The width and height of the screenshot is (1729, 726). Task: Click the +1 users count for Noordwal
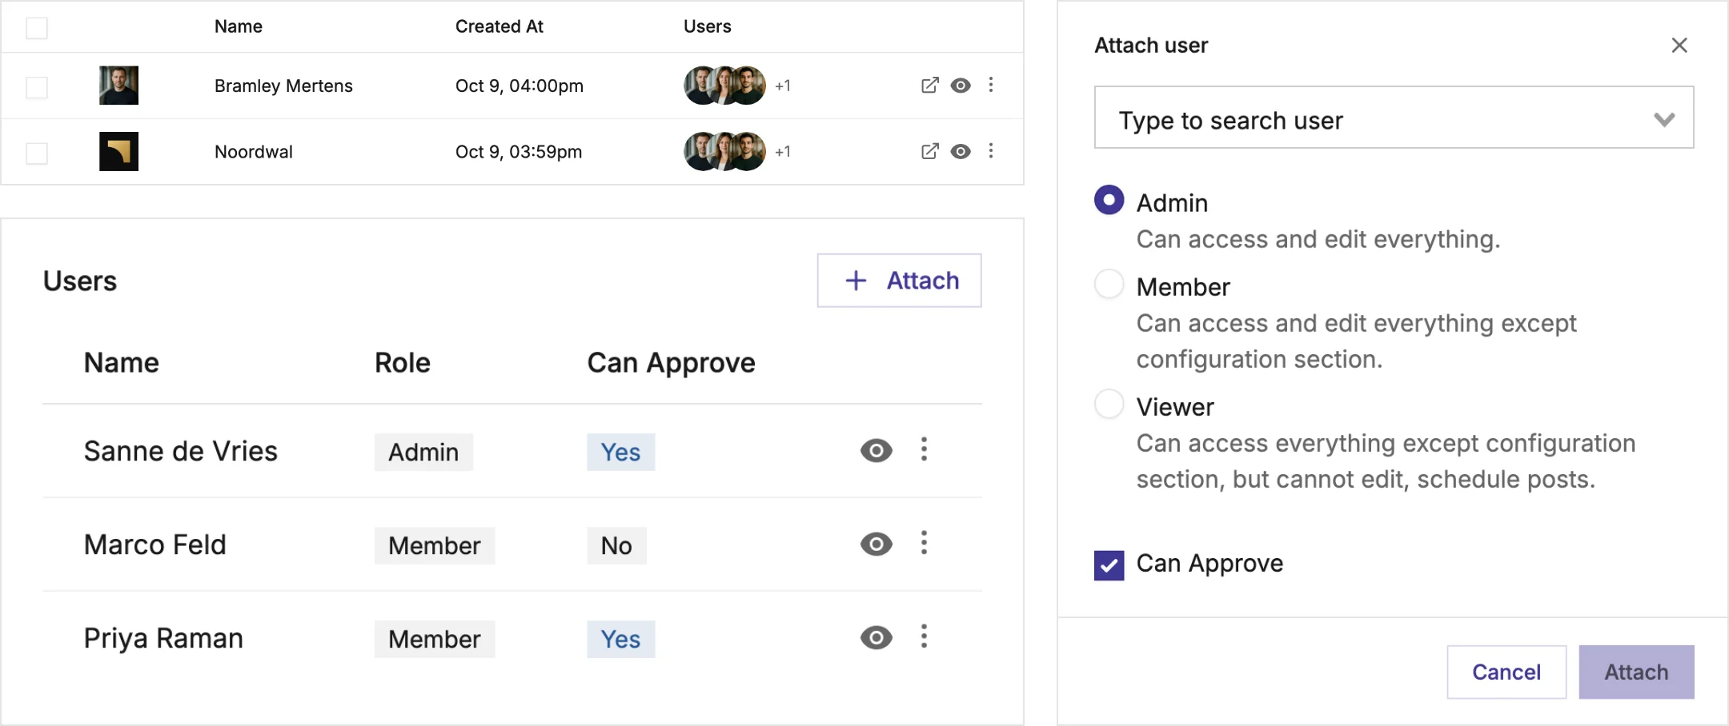click(782, 151)
